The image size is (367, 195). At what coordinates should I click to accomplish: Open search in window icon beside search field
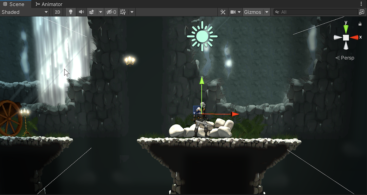[361, 12]
